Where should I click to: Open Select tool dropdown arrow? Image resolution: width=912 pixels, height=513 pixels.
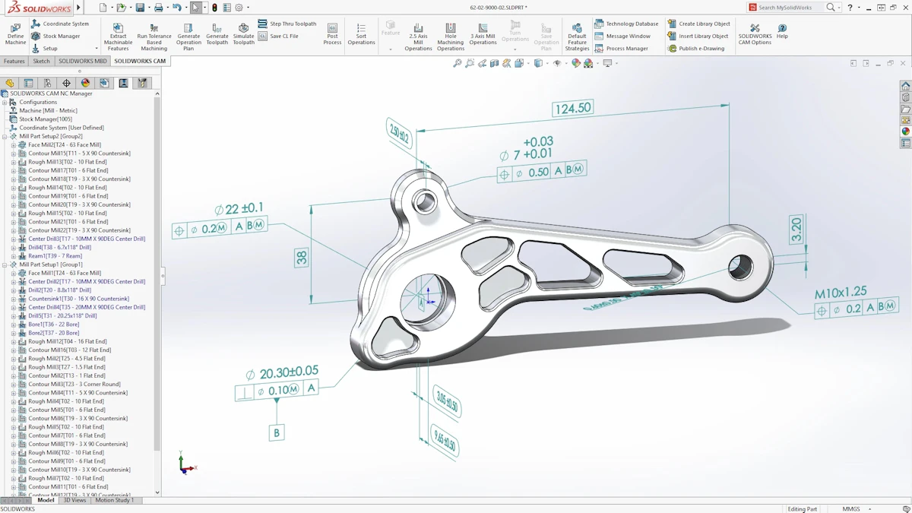point(205,8)
